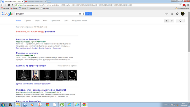Viewport: 190px width, 107px height.
Task: Click the browser forward arrow
Action: [x=5, y=5]
